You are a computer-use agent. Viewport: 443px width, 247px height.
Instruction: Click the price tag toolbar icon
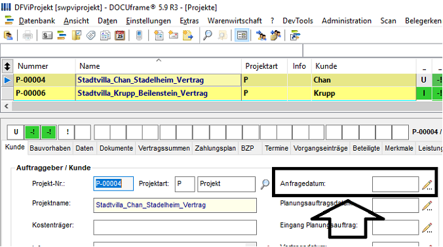[x=90, y=35]
